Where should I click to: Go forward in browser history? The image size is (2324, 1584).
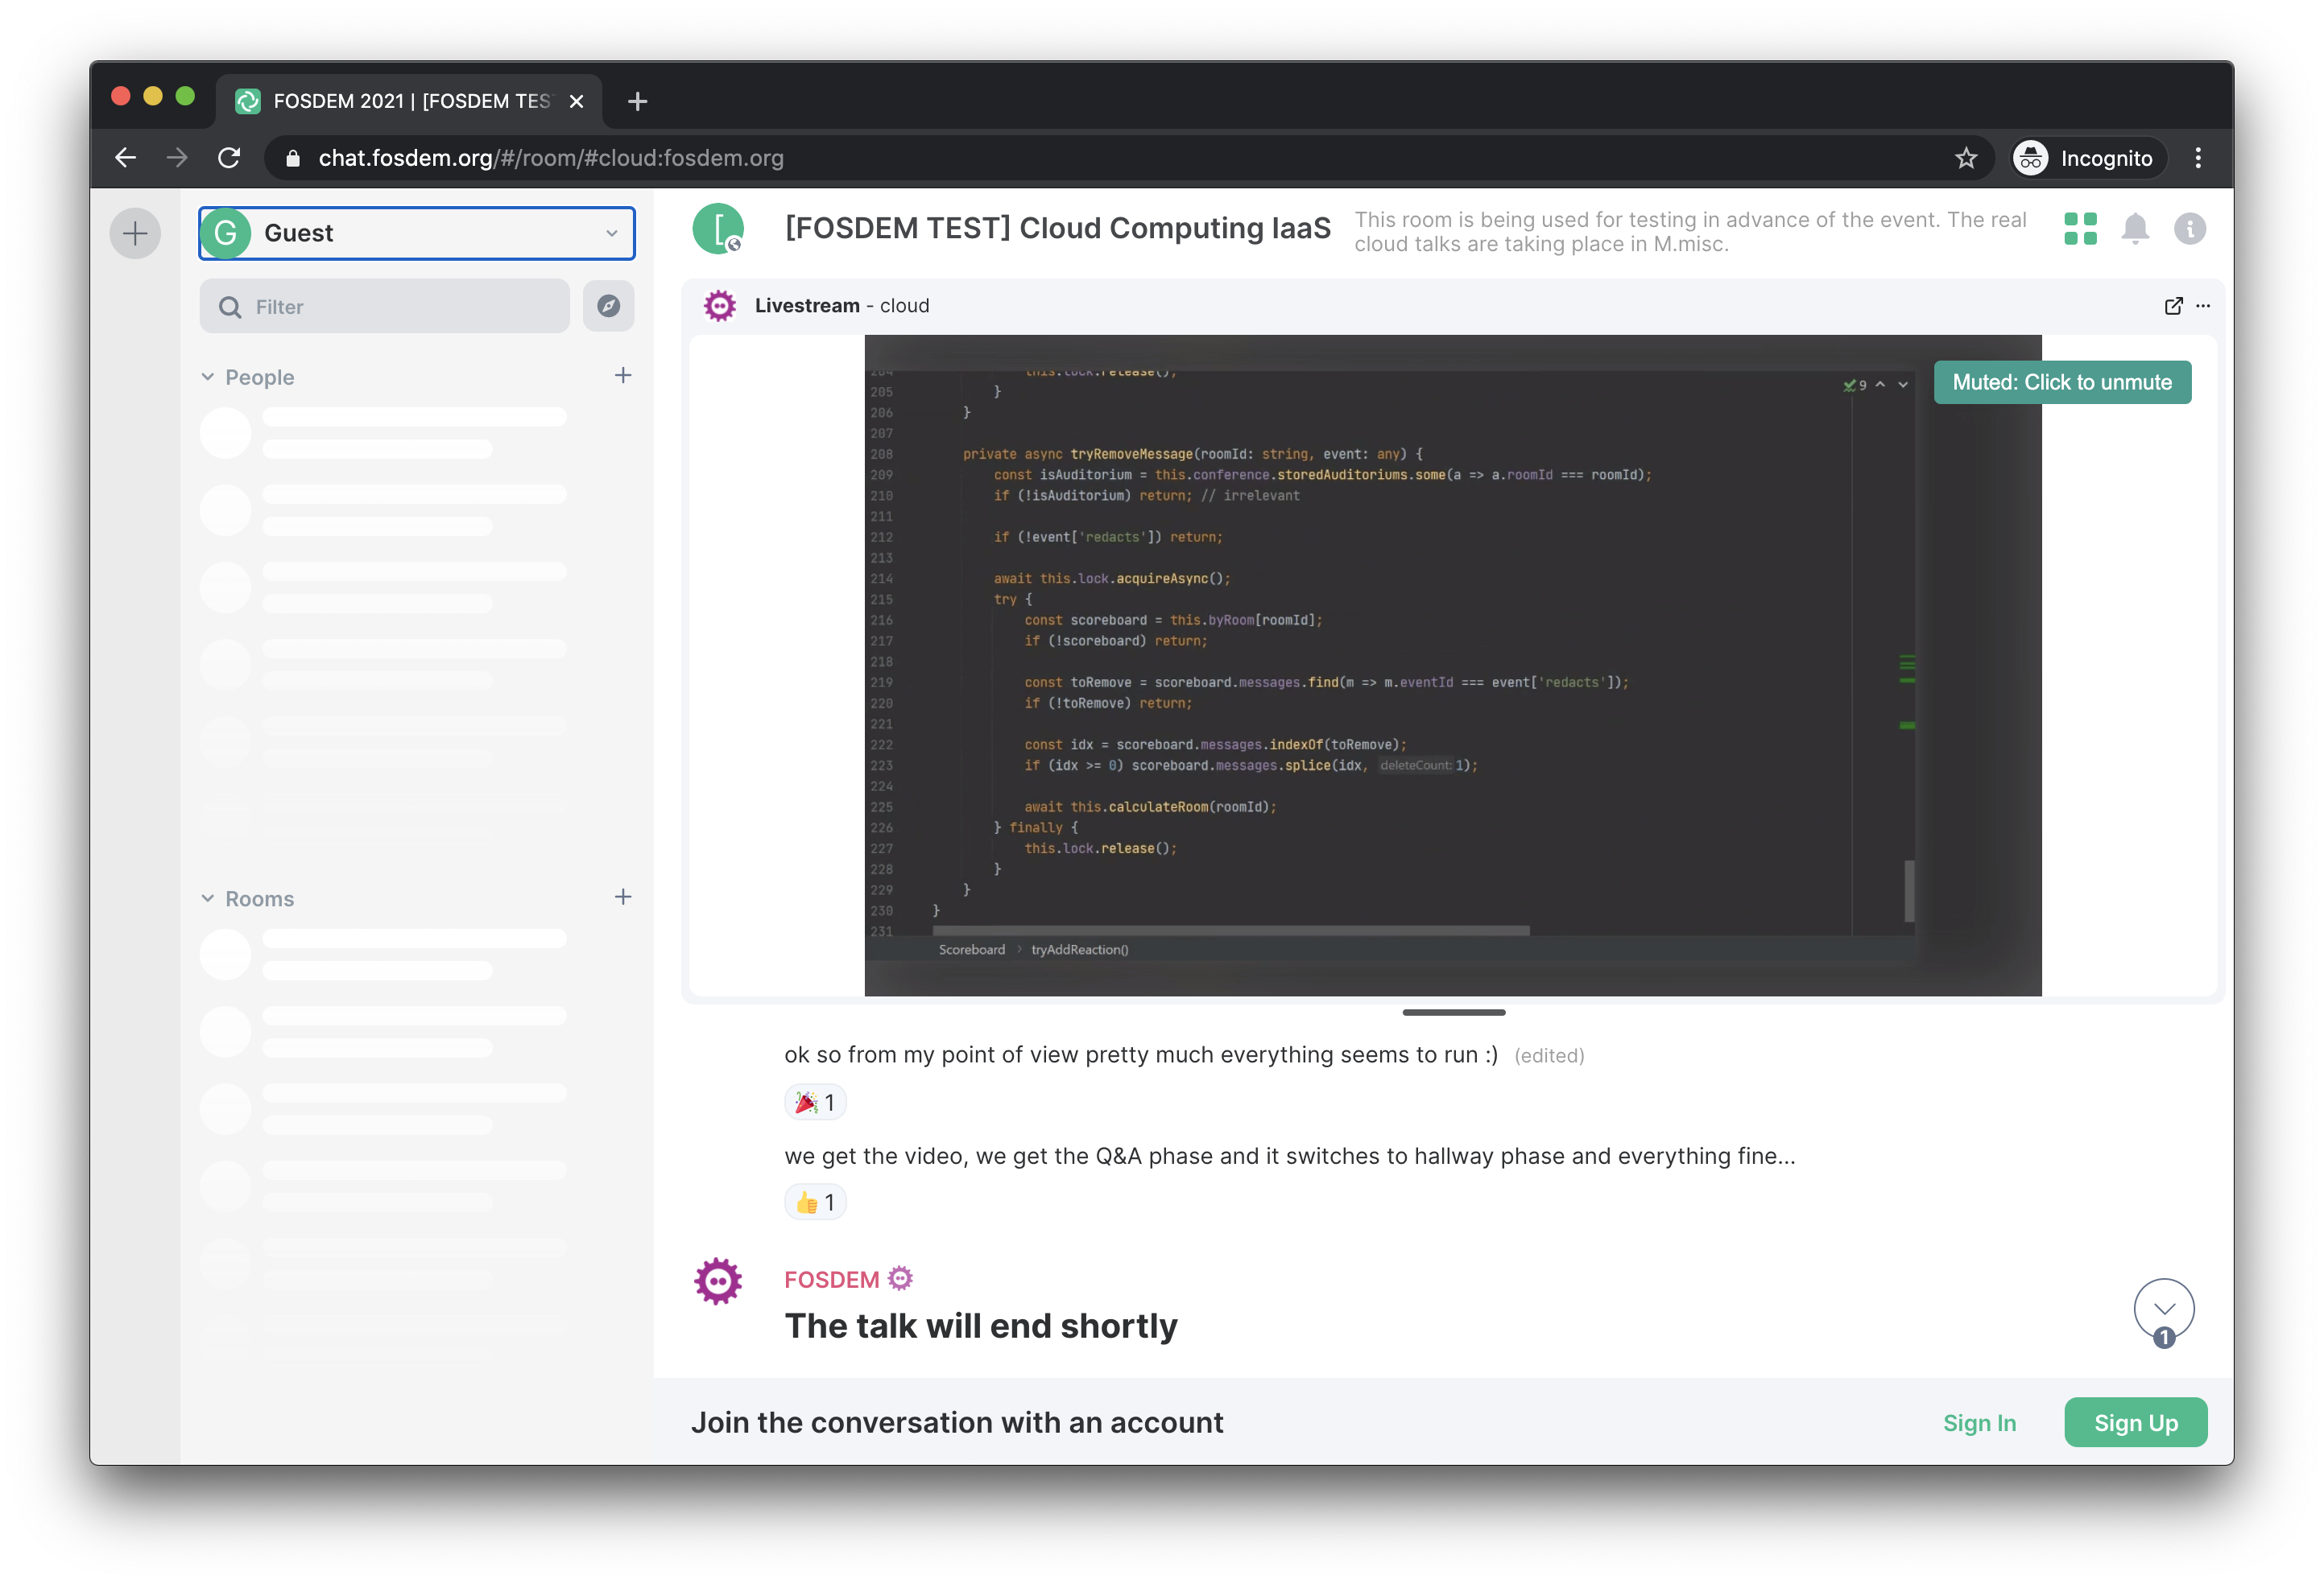pyautogui.click(x=177, y=158)
